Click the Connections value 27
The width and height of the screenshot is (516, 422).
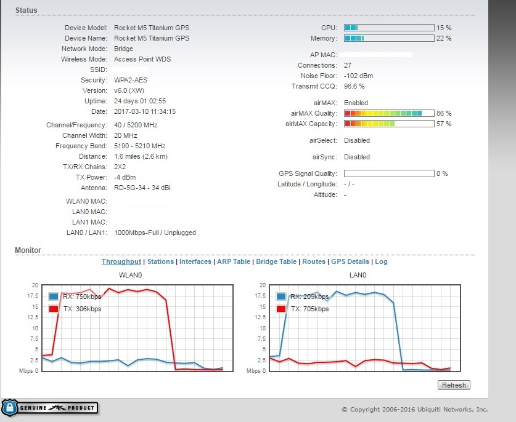(348, 65)
